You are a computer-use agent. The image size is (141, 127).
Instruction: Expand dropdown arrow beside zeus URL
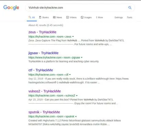pos(73,37)
